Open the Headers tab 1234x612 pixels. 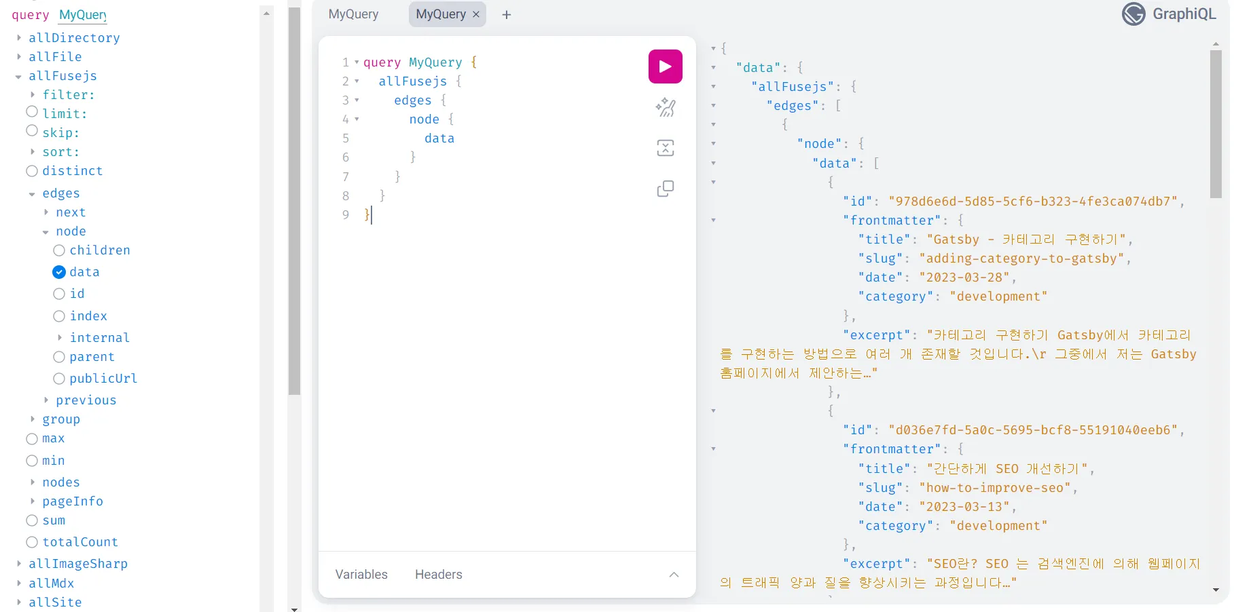click(x=438, y=575)
